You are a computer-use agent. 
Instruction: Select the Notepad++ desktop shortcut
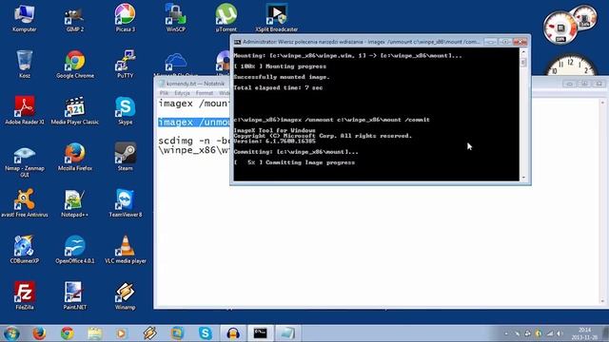(74, 203)
